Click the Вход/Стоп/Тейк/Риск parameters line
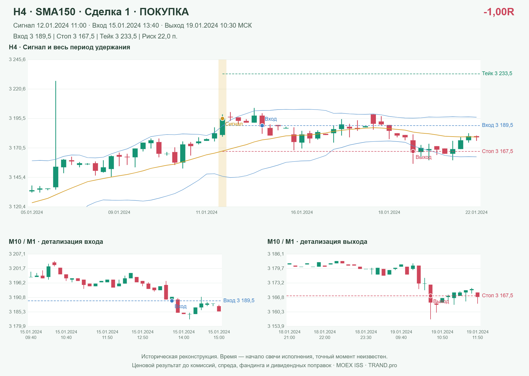Image resolution: width=529 pixels, height=376 pixels. [95, 36]
